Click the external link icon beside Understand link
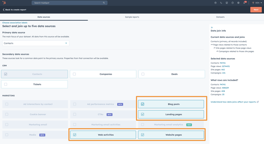 [258, 102]
